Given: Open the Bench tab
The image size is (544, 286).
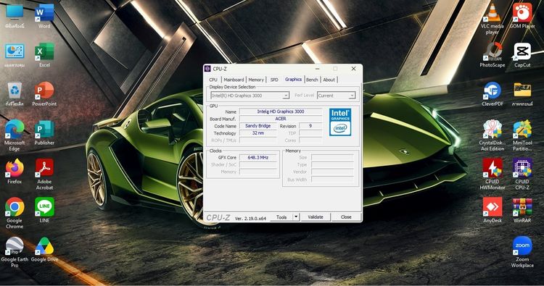Looking at the screenshot, I should (x=312, y=80).
